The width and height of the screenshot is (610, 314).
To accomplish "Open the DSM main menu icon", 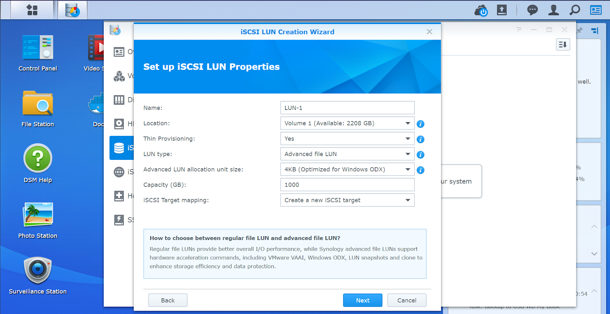I will 32,10.
